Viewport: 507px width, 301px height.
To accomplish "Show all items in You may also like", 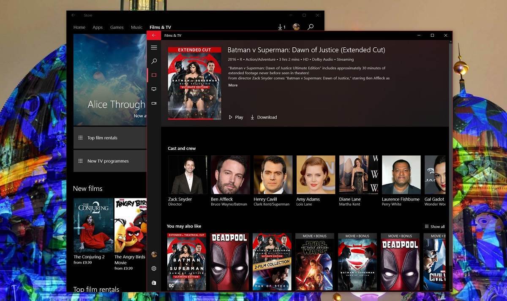I will (x=434, y=226).
